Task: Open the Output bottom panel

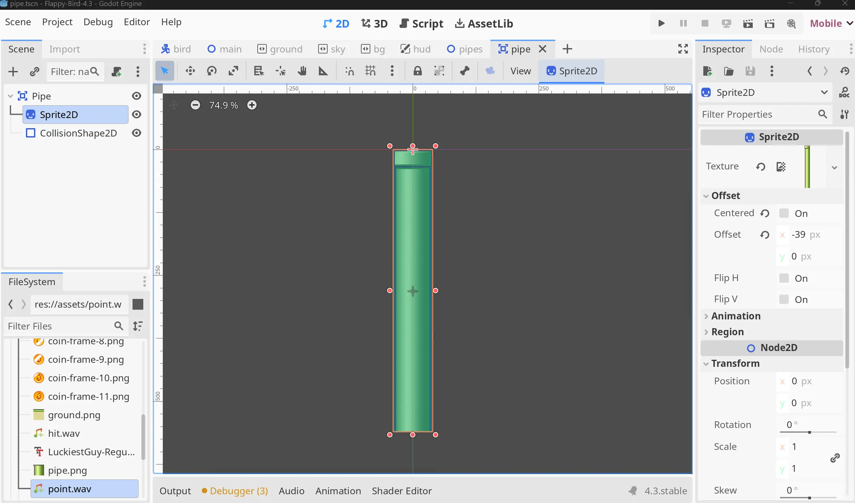Action: pos(175,491)
